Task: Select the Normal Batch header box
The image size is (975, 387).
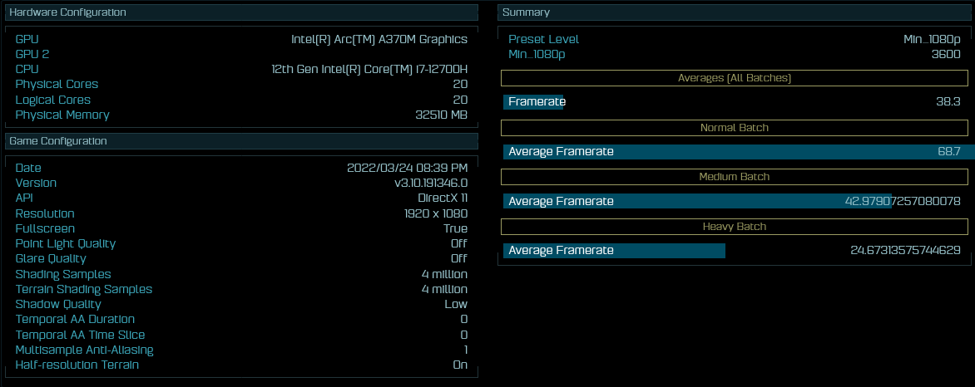Action: [x=735, y=128]
